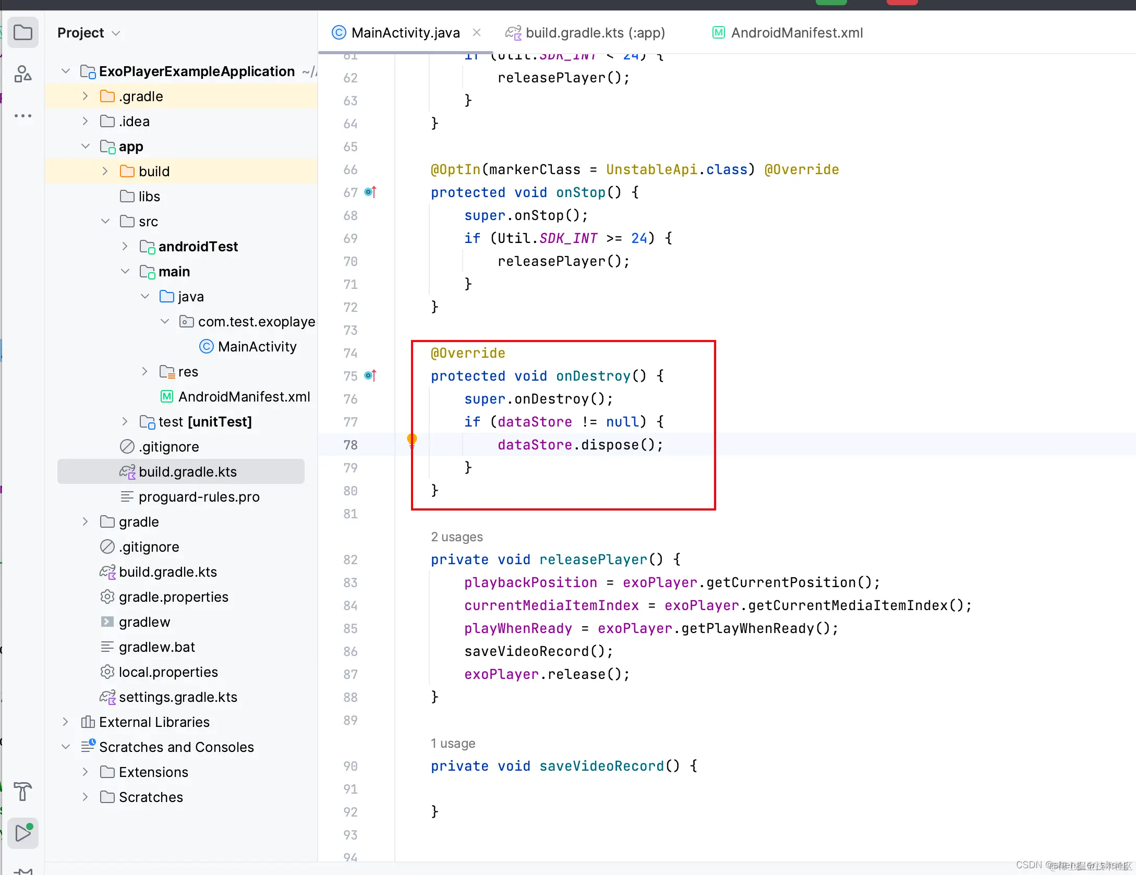Collapse Scratches and Consoles node
Viewport: 1136px width, 875px height.
click(x=66, y=747)
